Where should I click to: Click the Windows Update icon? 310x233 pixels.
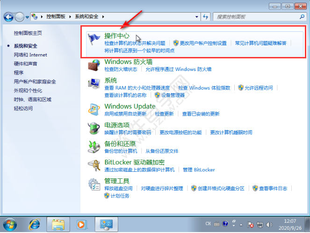click(x=94, y=109)
